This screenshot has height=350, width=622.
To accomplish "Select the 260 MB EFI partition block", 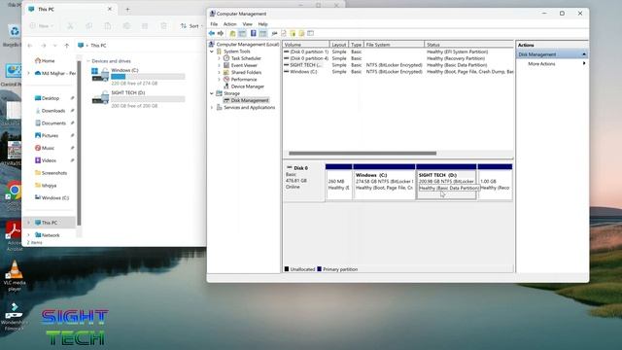I will coord(339,182).
